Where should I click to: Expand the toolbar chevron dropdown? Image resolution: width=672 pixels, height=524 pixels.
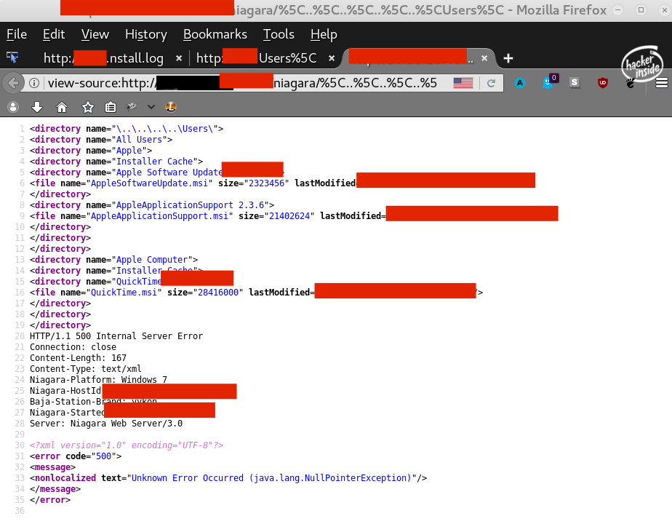click(x=151, y=107)
